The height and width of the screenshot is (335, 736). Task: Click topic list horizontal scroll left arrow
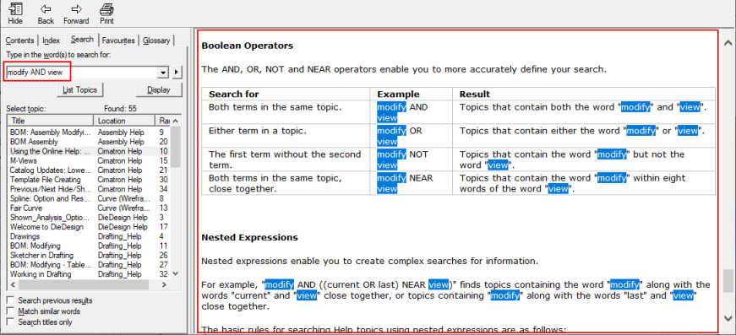point(13,284)
